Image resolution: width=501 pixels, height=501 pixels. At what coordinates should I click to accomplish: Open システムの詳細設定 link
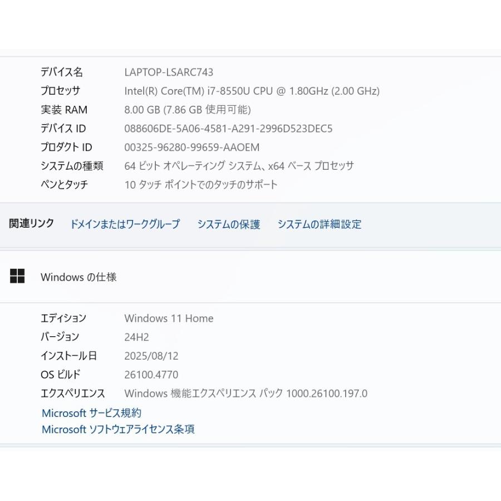pyautogui.click(x=319, y=224)
